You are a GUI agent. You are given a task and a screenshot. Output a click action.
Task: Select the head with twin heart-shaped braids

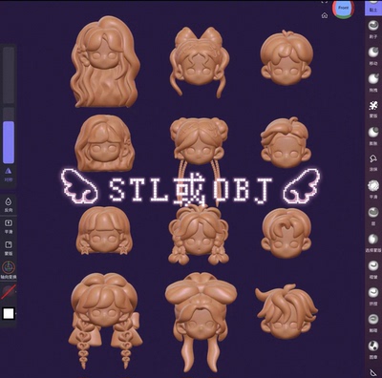[104, 322]
